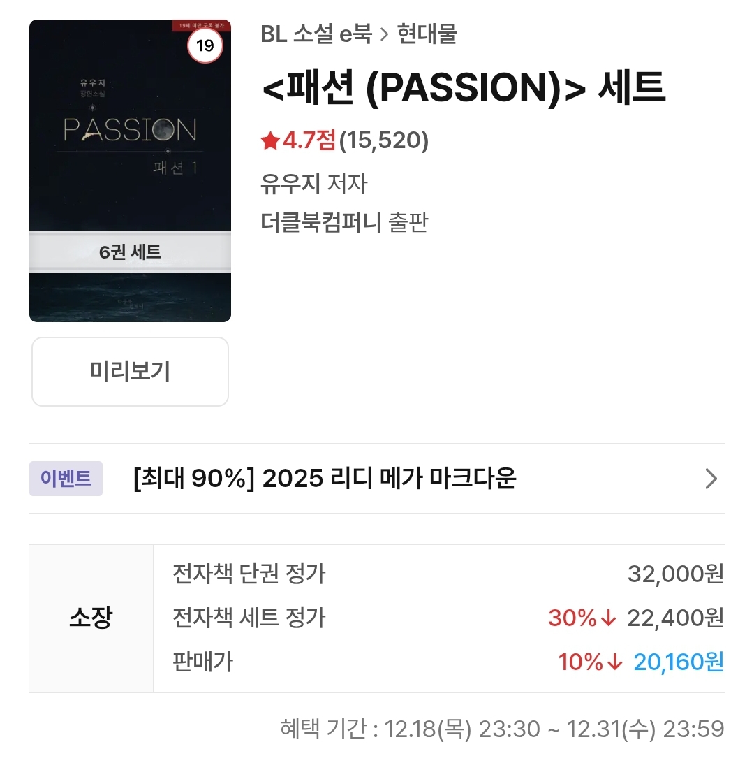Open publisher 더클북컴퍼니 link
Viewport: 754px width, 763px height.
coord(320,222)
